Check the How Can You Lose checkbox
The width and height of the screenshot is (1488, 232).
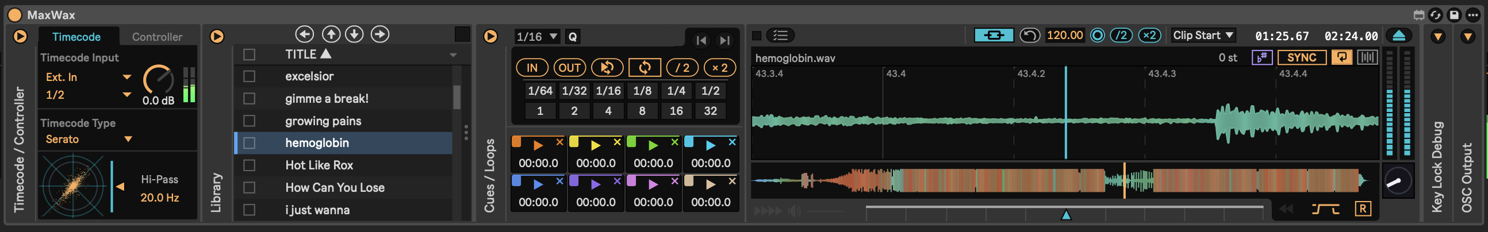coord(249,188)
